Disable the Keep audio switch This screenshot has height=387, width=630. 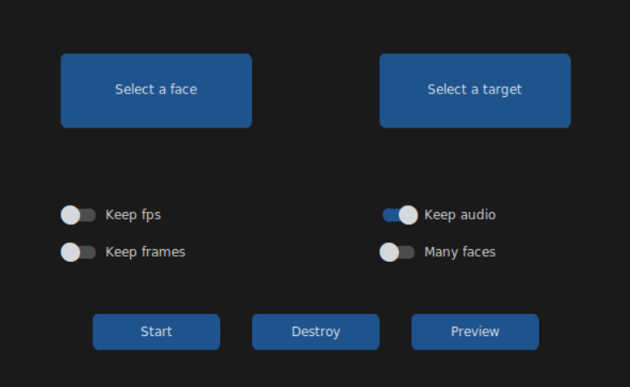pos(400,215)
